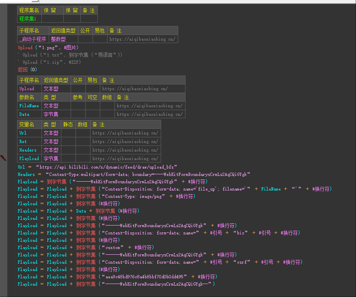356x297 pixels.
Task: Click the commented Upload “1.txt” line
Action: (70, 55)
